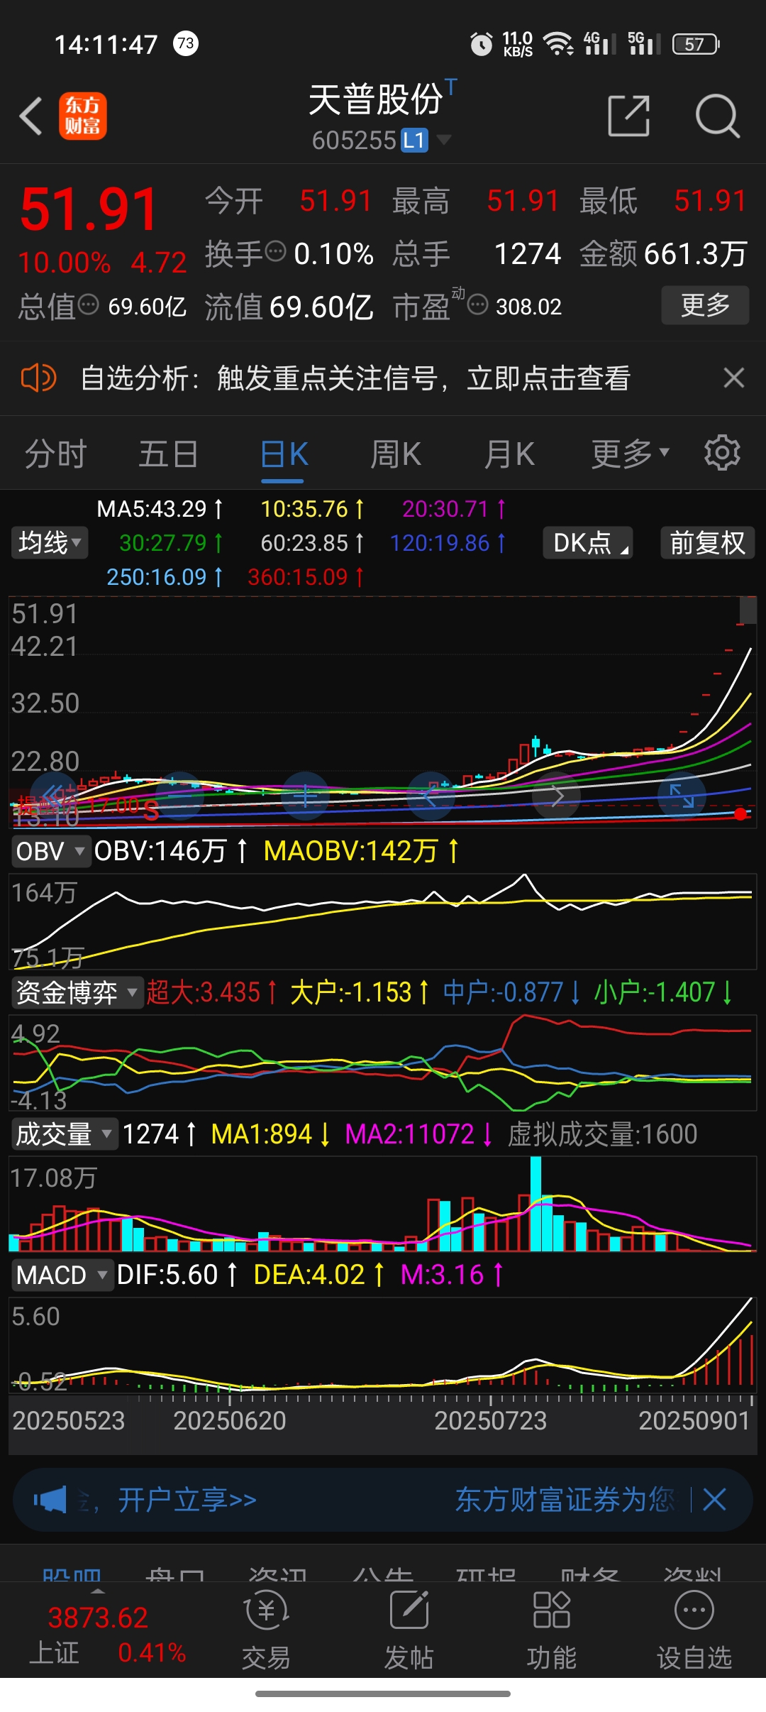Open the 开户立享>> promotion link
This screenshot has width=766, height=1712.
(x=187, y=1500)
